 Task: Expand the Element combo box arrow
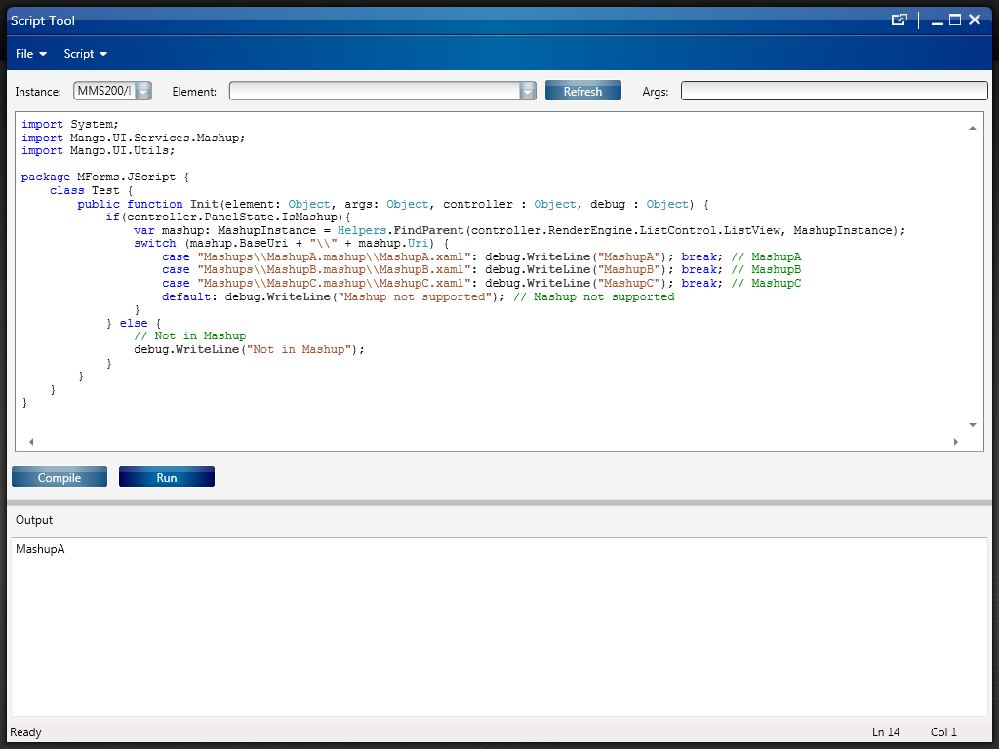(528, 91)
